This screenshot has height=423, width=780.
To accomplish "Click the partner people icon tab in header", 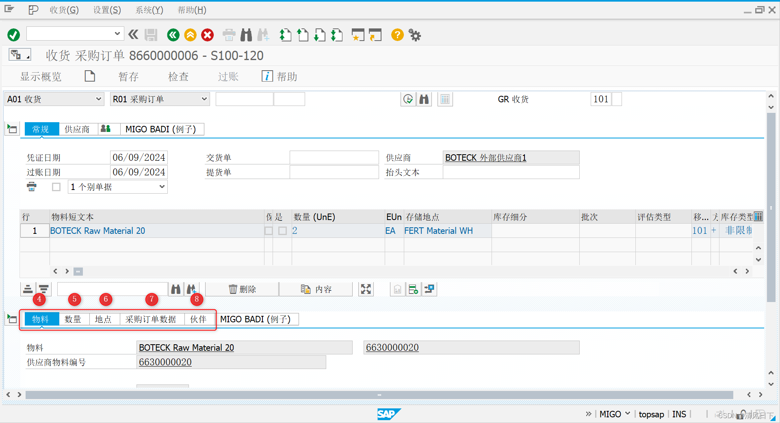I will point(106,129).
